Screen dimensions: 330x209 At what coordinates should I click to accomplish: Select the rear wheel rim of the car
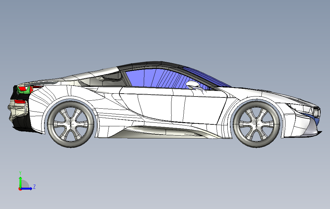click(70, 124)
